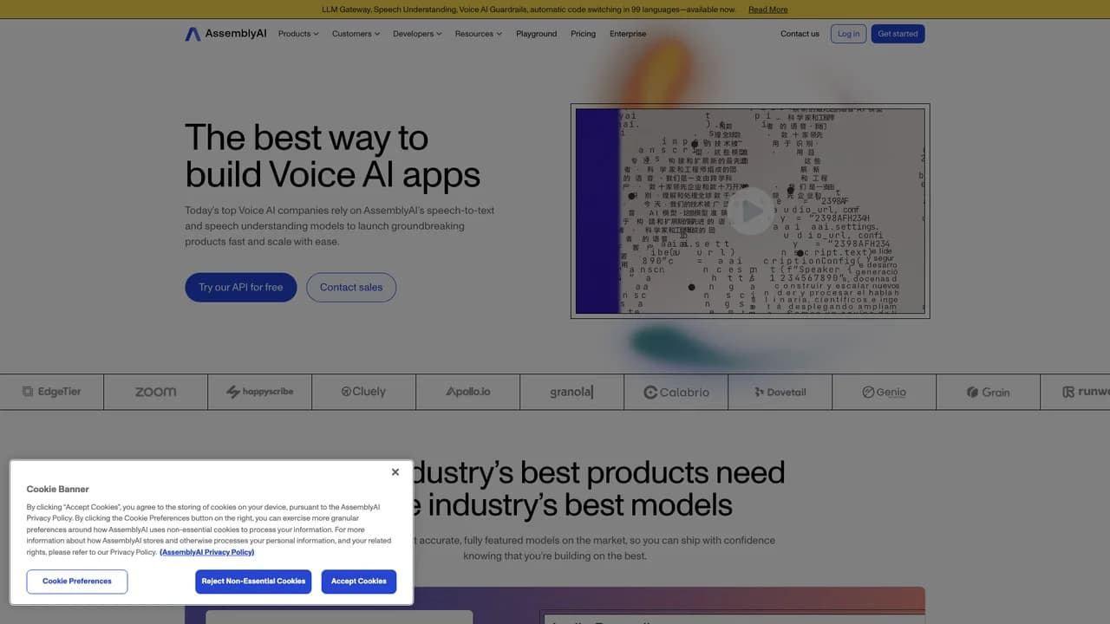Expand the Customers dropdown menu
This screenshot has height=624, width=1110.
356,34
